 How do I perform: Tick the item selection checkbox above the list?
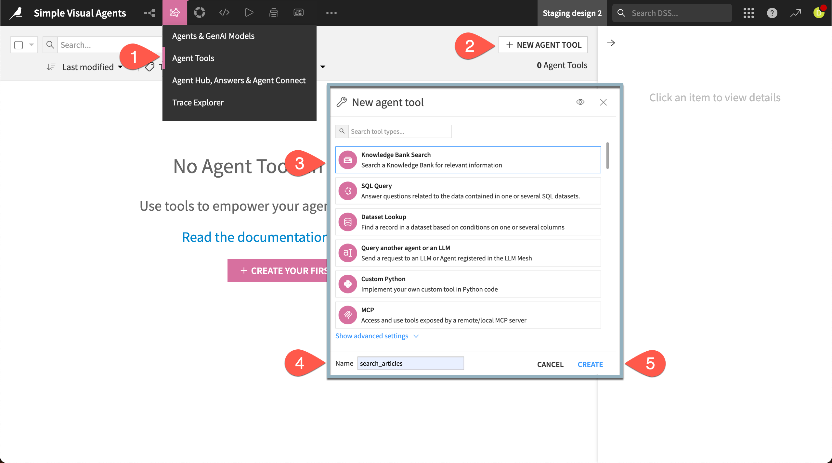click(19, 45)
